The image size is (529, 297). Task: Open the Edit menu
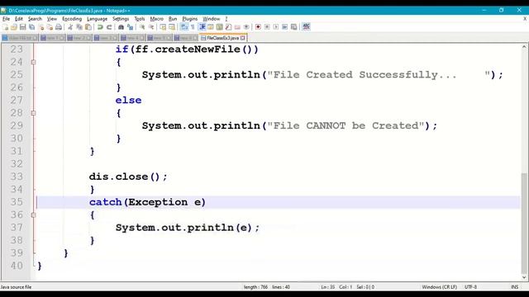[x=19, y=19]
